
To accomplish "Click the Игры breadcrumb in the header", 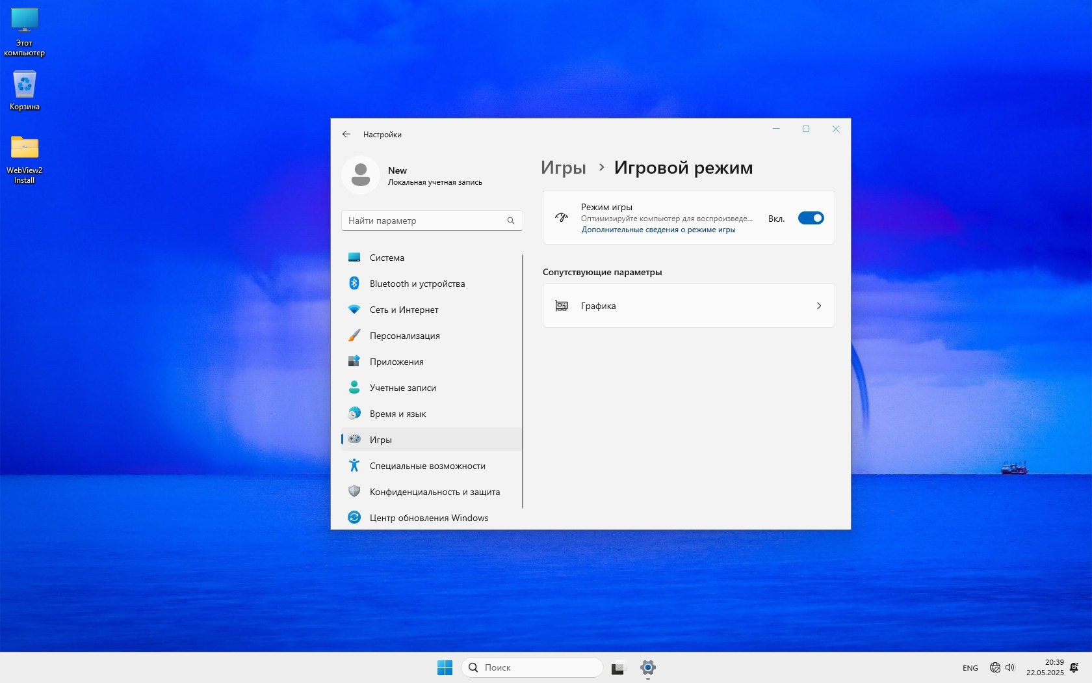I will click(563, 168).
